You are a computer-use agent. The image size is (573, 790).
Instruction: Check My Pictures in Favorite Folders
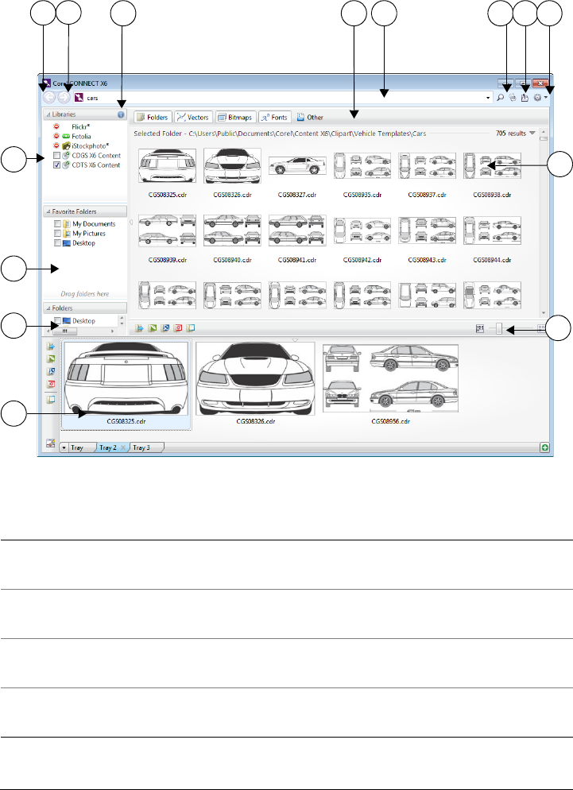click(57, 234)
